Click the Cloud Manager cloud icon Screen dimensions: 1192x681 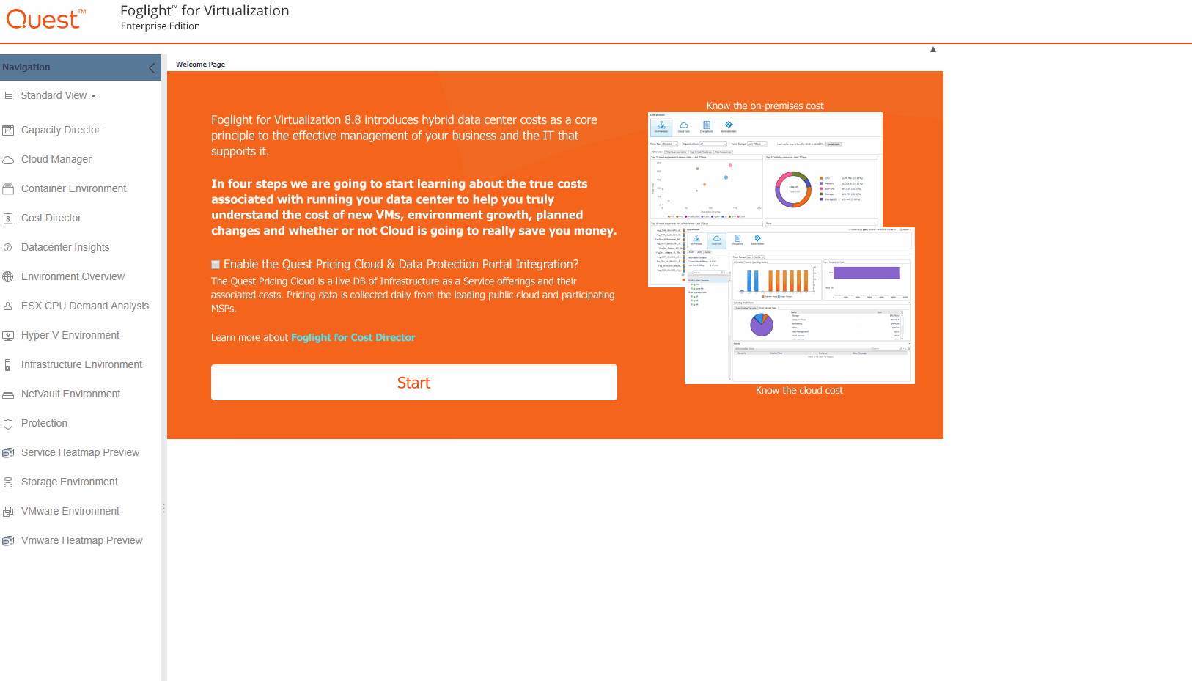click(x=8, y=160)
